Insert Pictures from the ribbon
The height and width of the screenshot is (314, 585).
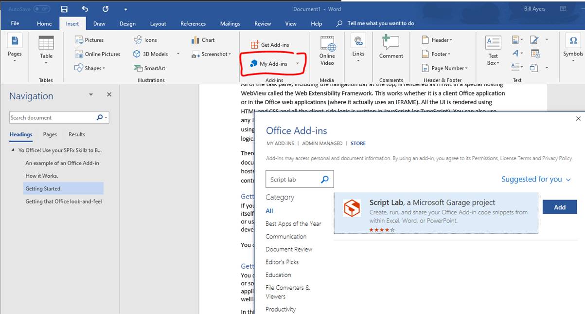89,40
